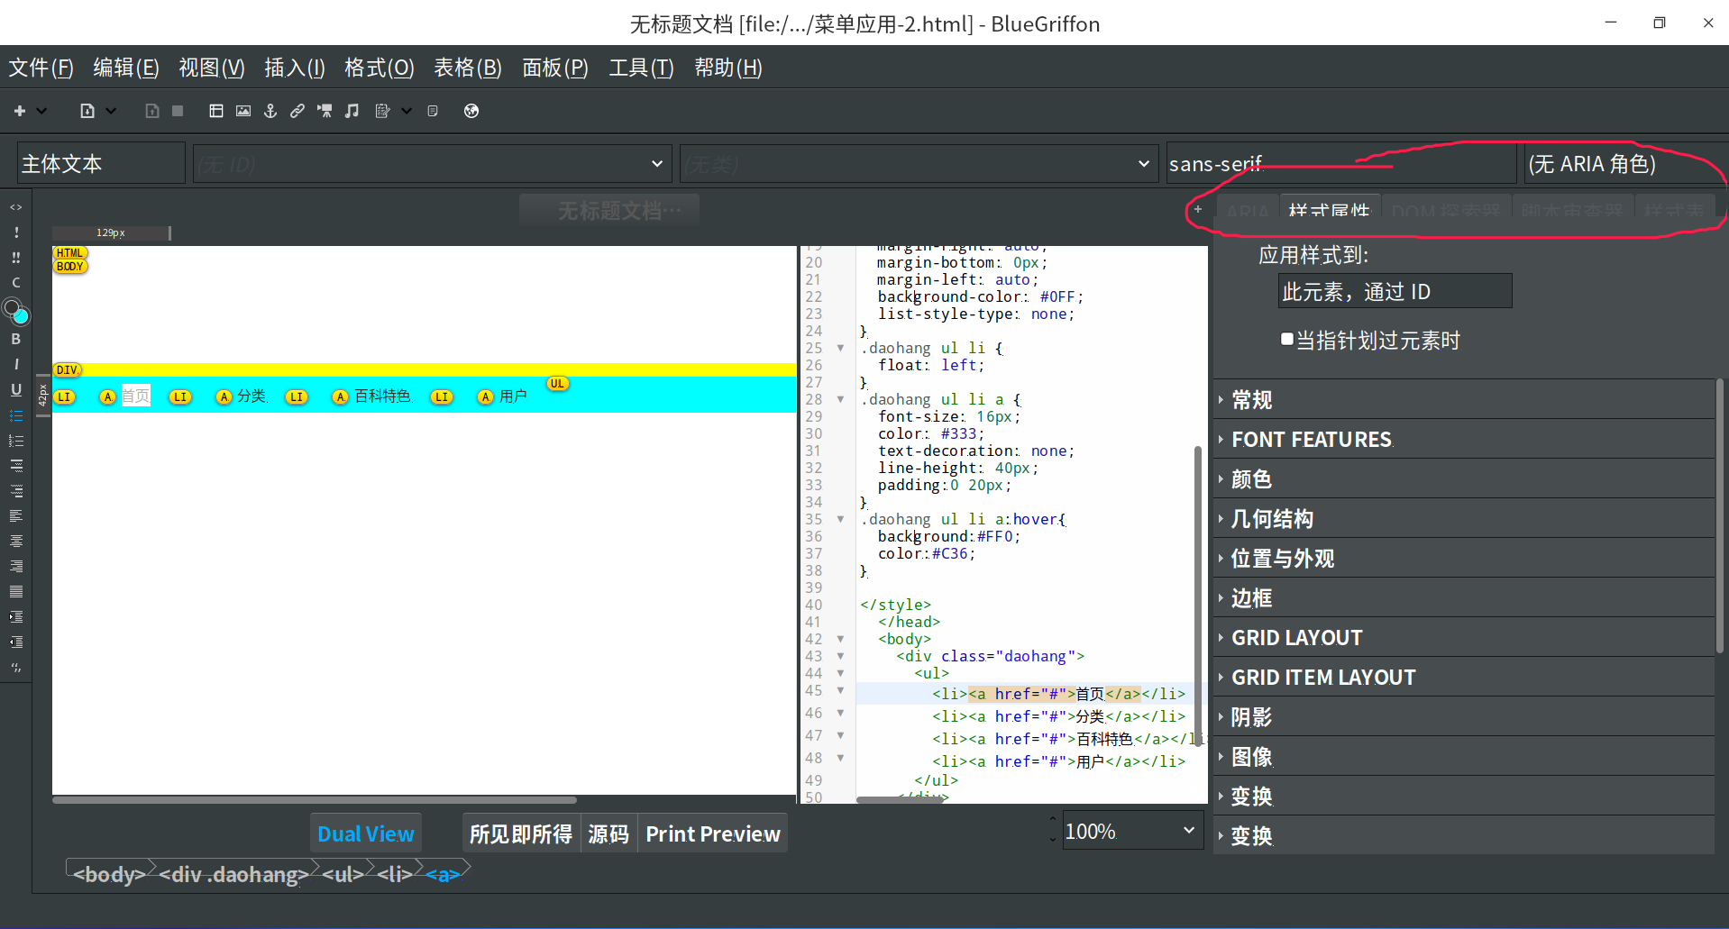Toggle bold with the B sidebar icon
This screenshot has height=929, width=1729.
[15, 339]
